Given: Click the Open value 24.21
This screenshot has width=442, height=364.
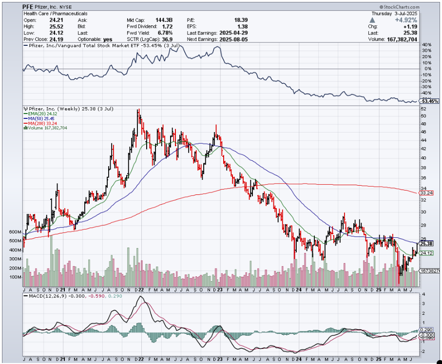Looking at the screenshot, I should (x=56, y=20).
